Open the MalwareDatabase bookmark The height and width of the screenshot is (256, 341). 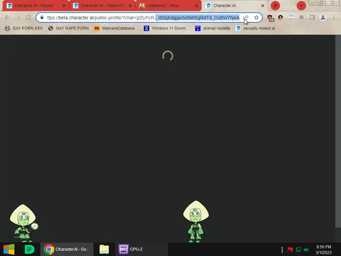click(x=116, y=28)
